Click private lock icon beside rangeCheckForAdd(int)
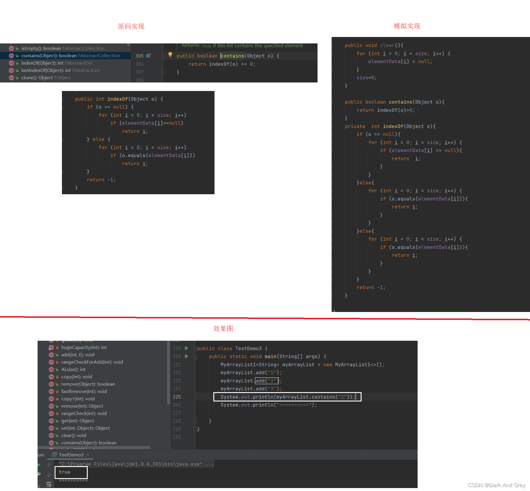The height and width of the screenshot is (491, 530). (57, 362)
